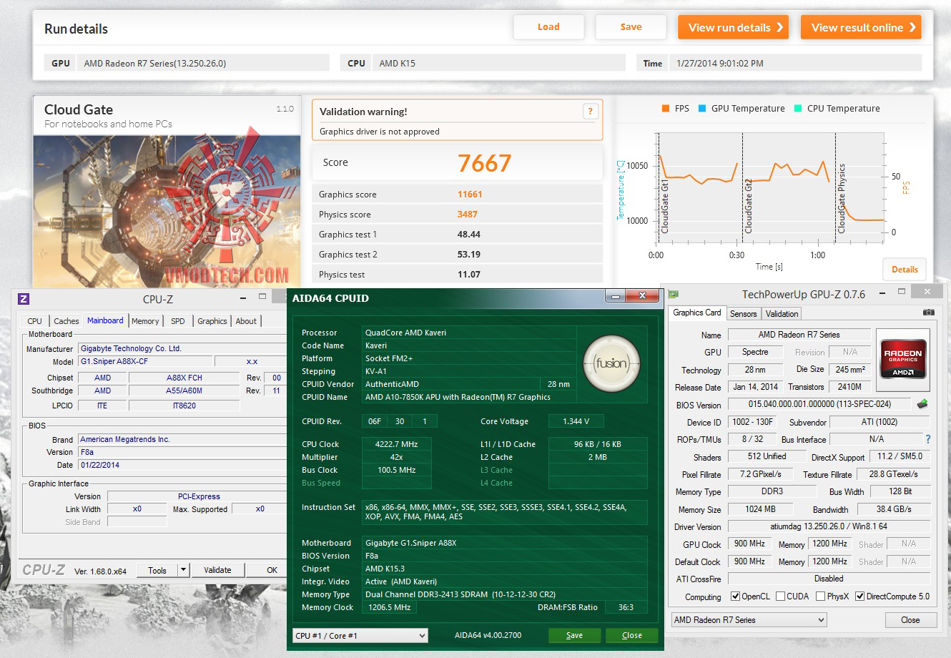Click the GPU-Z Driver Version field
951x658 pixels.
coord(829,526)
